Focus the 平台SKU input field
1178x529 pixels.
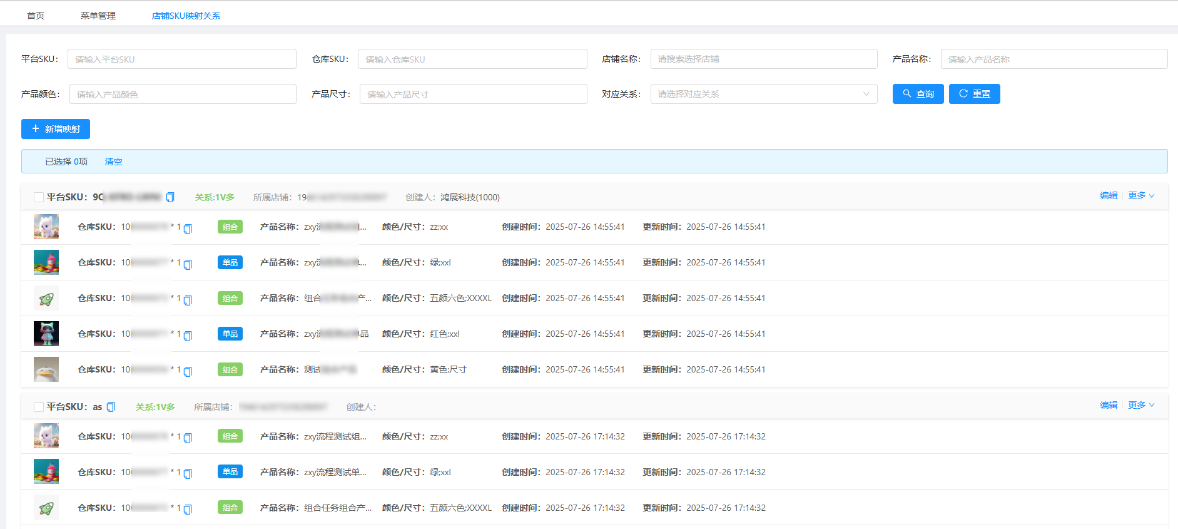pyautogui.click(x=181, y=59)
